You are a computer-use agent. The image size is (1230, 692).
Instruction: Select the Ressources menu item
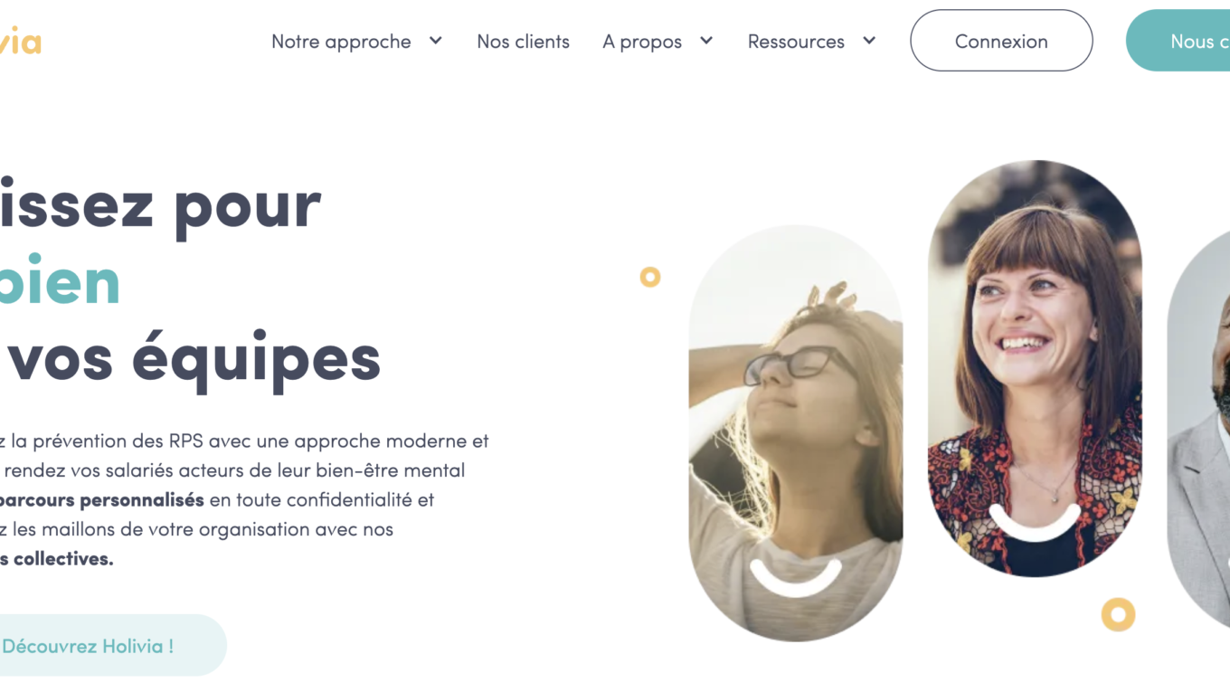(796, 42)
